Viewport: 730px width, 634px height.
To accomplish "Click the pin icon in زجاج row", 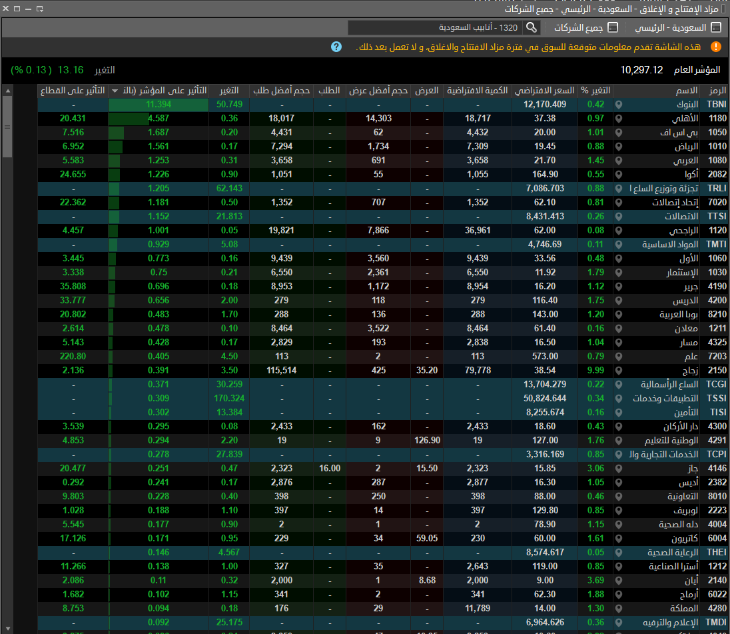I will click(x=619, y=371).
